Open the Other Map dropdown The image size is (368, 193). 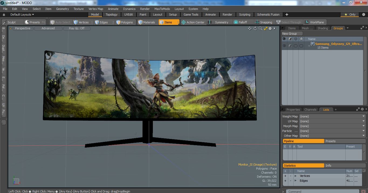tap(332, 136)
